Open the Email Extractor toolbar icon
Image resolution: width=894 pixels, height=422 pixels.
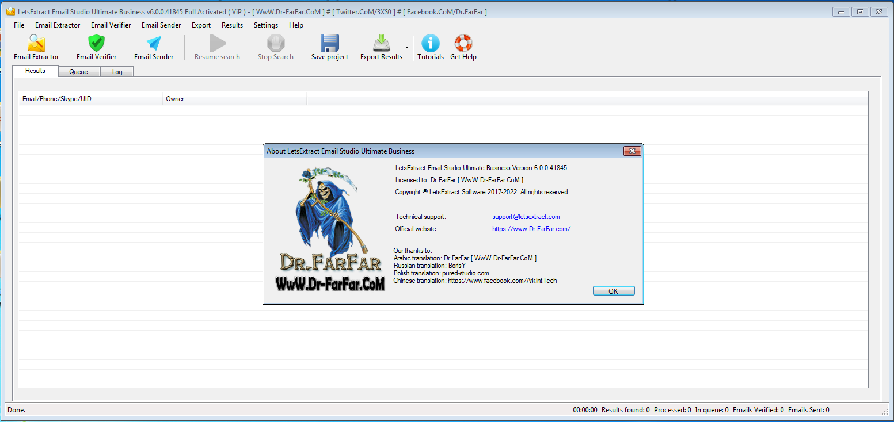(x=36, y=44)
